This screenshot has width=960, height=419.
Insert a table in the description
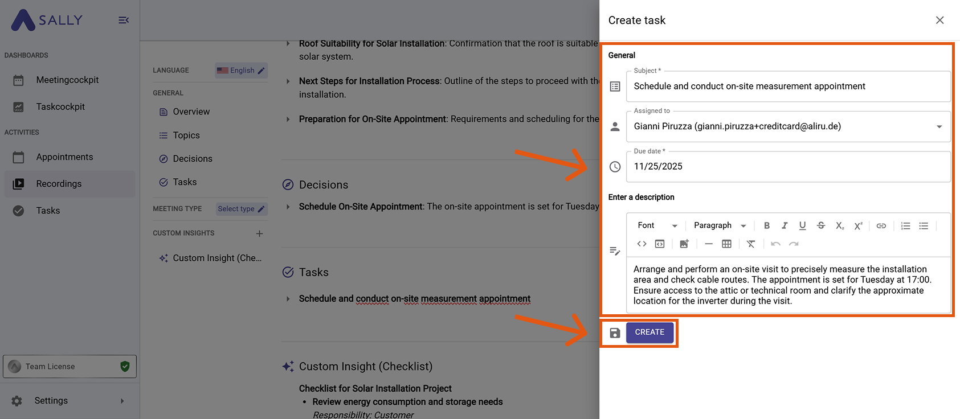[x=726, y=244]
